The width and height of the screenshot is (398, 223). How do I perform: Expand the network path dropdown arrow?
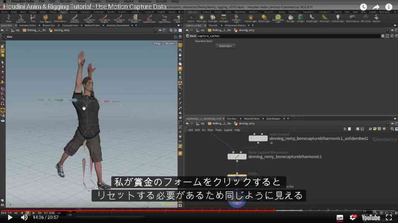coord(387,123)
